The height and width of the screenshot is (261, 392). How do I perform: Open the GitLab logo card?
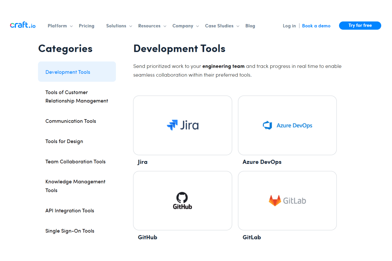(287, 201)
